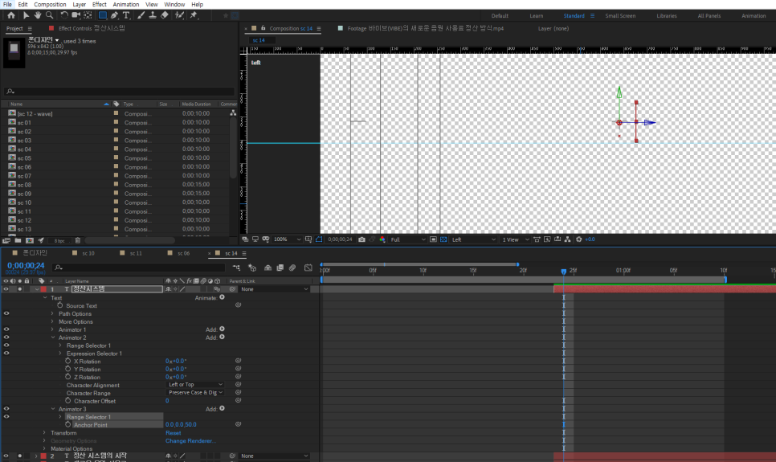Open the Animation menu

point(125,5)
